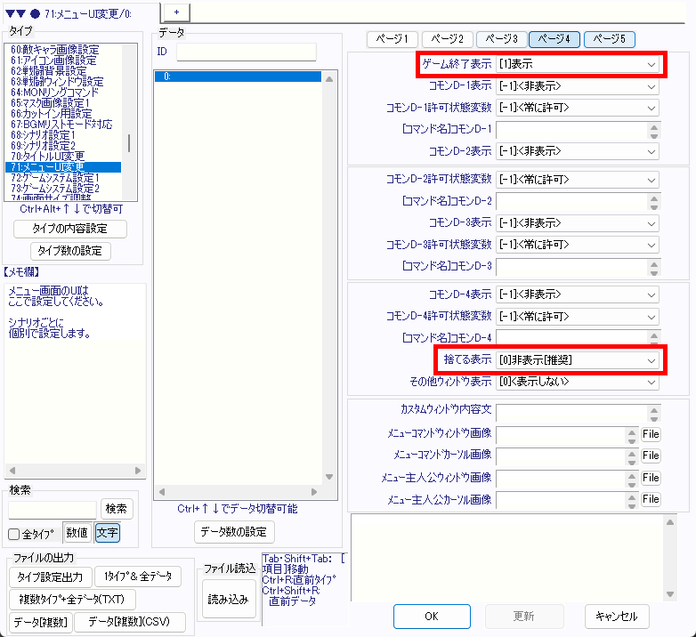Click the OK button
Image resolution: width=696 pixels, height=637 pixels.
[x=432, y=616]
